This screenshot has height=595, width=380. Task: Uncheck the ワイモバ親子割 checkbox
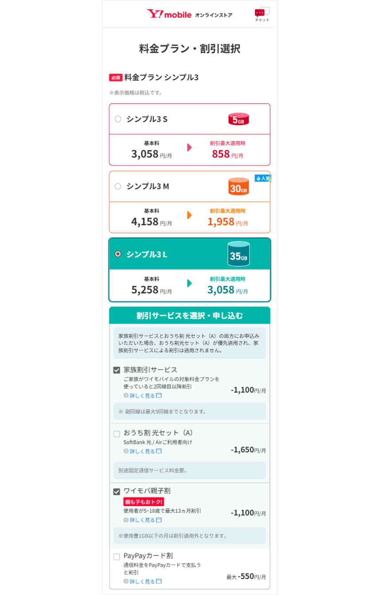[x=116, y=491]
